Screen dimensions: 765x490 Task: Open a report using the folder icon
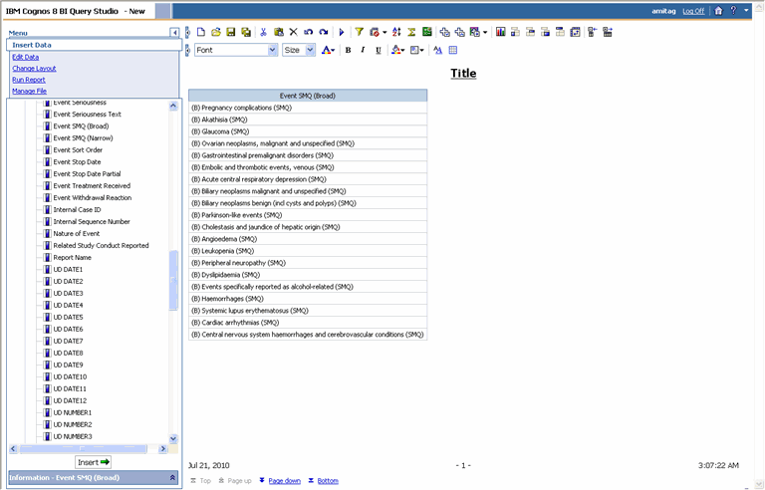pos(216,32)
